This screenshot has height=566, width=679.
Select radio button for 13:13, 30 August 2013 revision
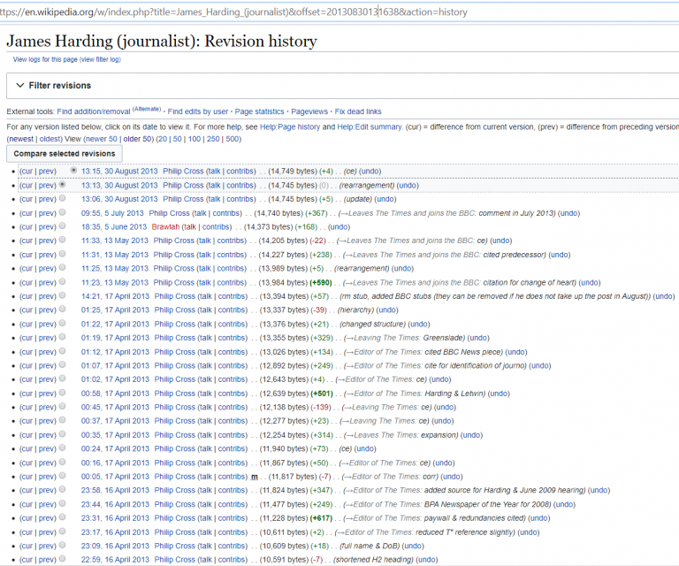coord(63,184)
